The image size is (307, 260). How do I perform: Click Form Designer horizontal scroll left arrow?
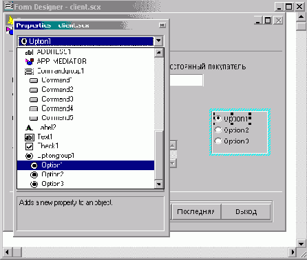click(8, 252)
